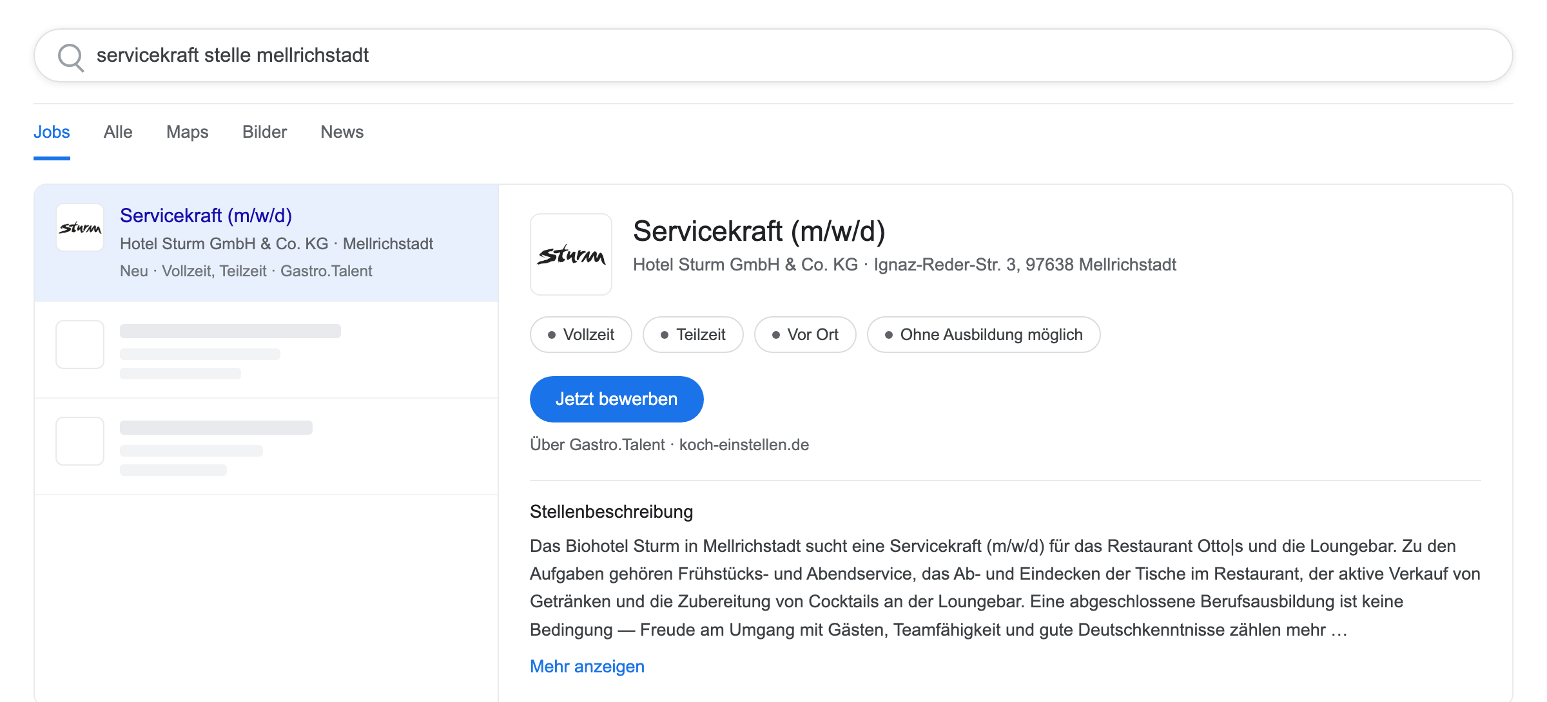This screenshot has width=1547, height=702.
Task: Click 'Hotel Sturm GmbH & Co. KG · Mellrichstadt' in list
Action: pos(277,244)
